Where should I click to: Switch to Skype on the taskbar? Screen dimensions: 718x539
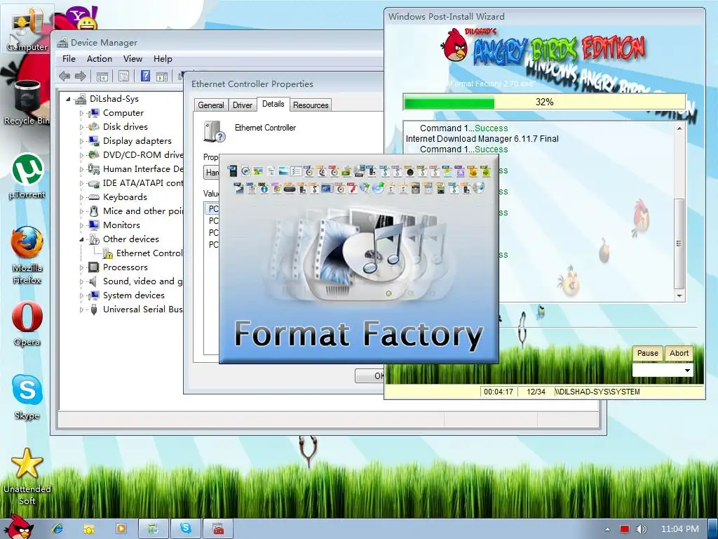pyautogui.click(x=185, y=528)
